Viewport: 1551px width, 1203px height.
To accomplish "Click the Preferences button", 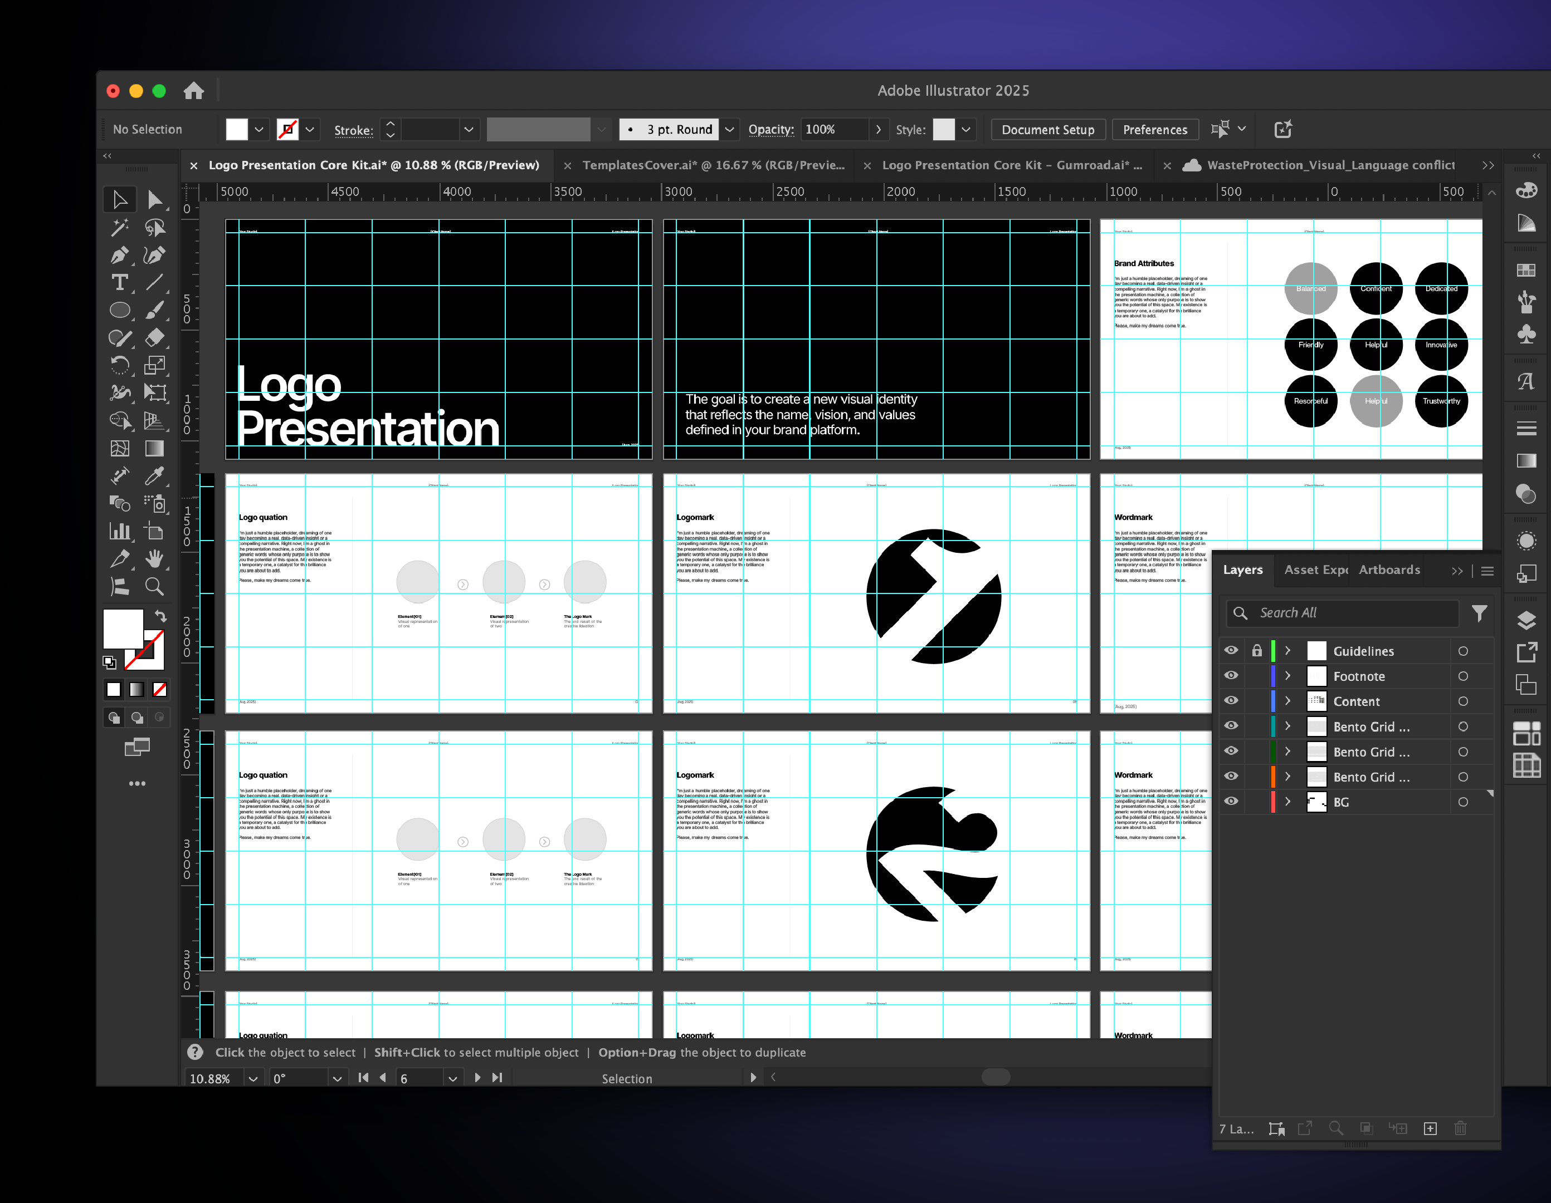I will tap(1155, 130).
